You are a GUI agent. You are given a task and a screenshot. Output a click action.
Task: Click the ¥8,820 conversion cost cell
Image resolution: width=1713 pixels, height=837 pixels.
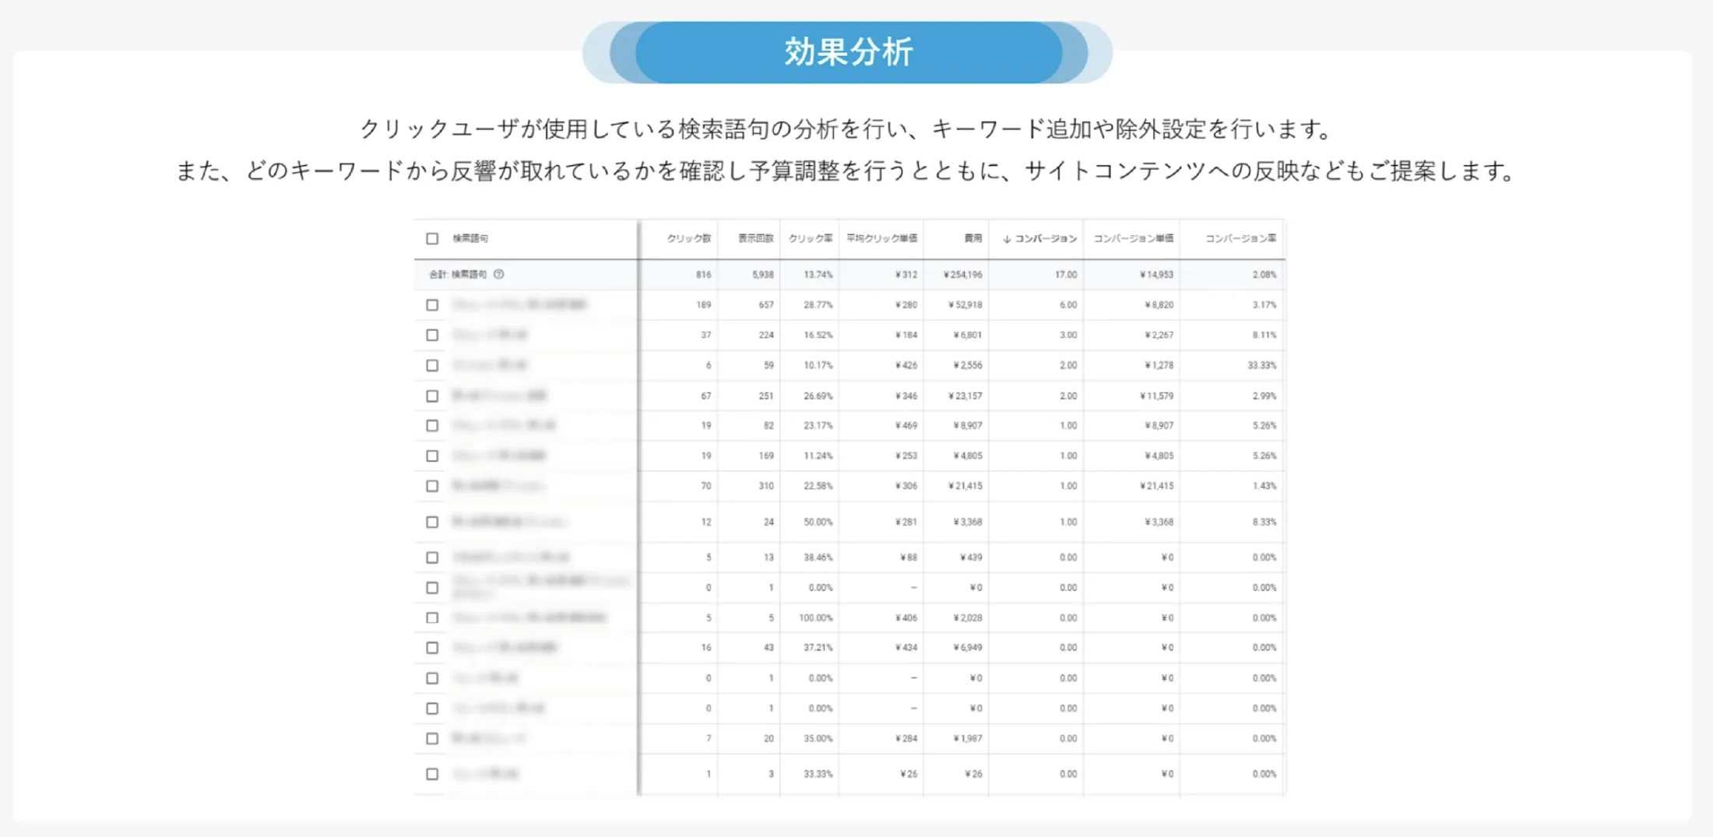pyautogui.click(x=1159, y=305)
